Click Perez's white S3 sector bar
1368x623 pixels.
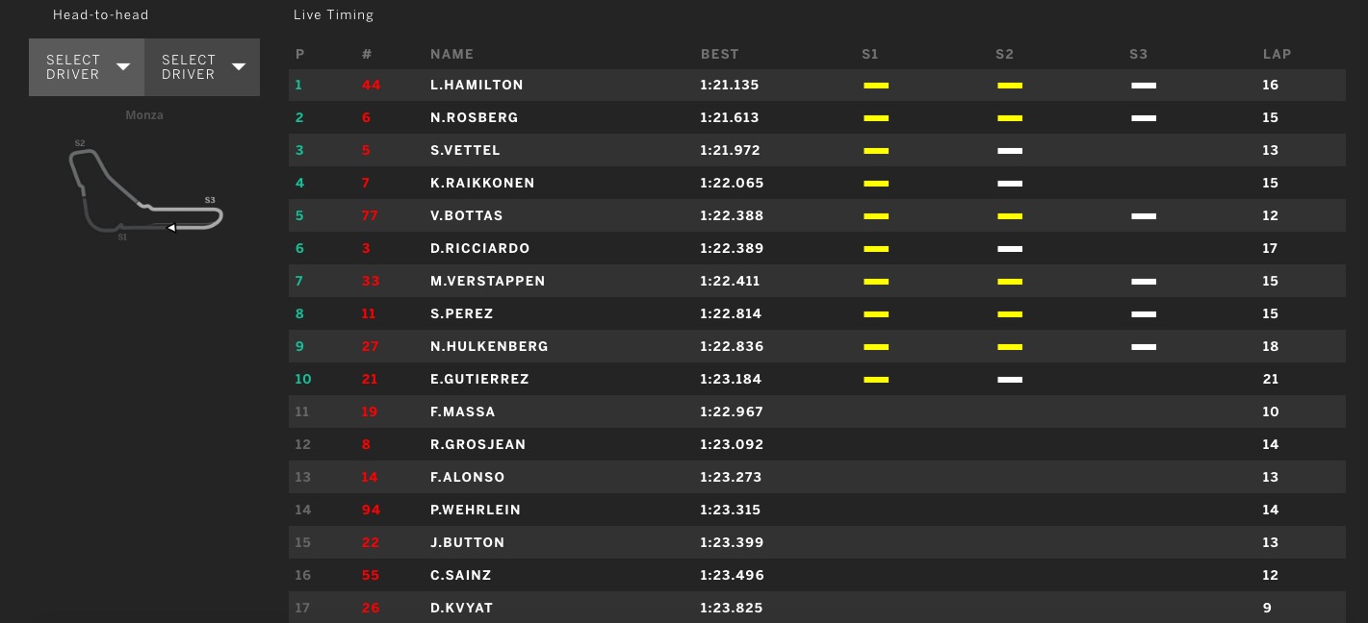(1144, 314)
